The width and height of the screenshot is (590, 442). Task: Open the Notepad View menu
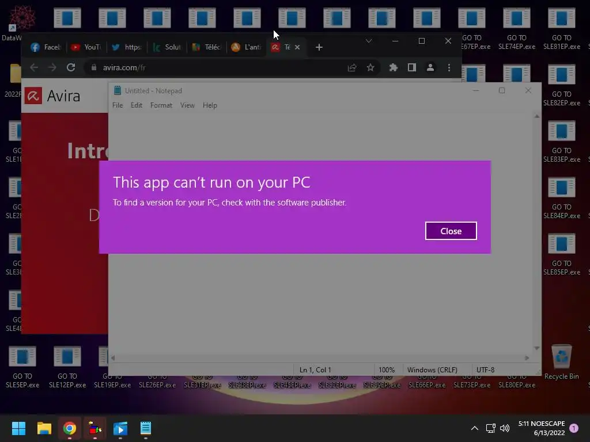click(187, 105)
